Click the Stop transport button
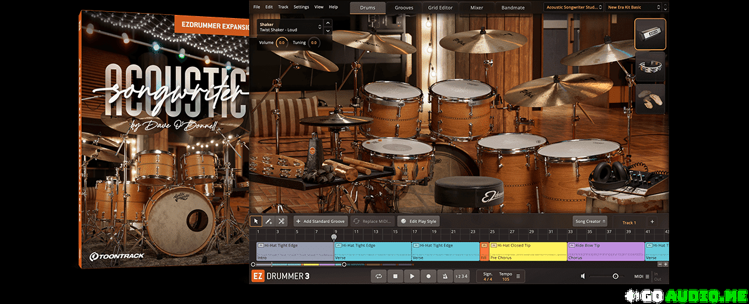This screenshot has height=304, width=749. point(395,276)
